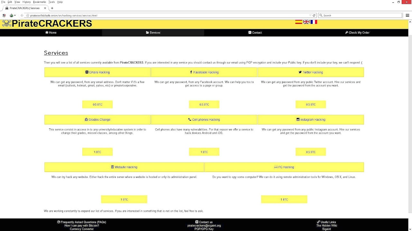Click 0.5 BTC under Emails Hacking
Screen dimensions: 412x231
click(98, 105)
